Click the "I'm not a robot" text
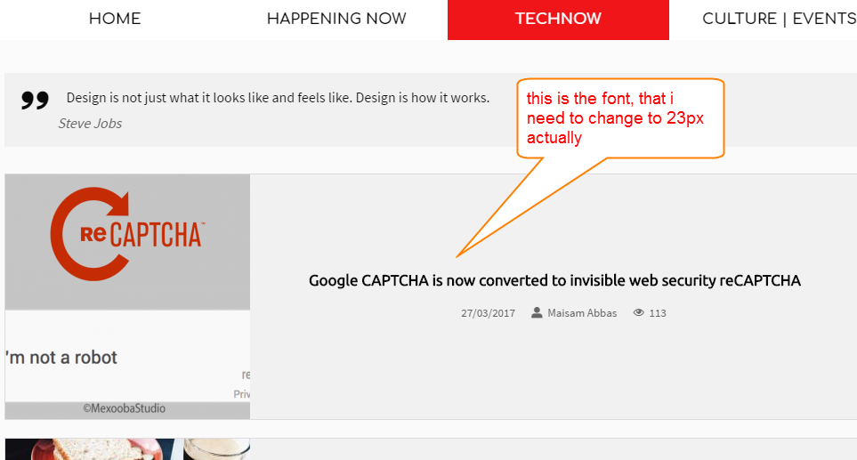The height and width of the screenshot is (460, 857). point(61,358)
